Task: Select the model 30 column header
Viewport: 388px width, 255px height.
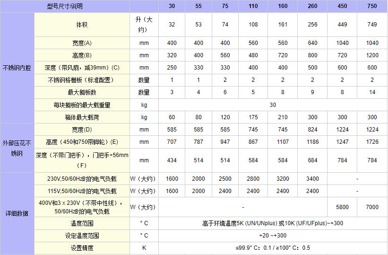Action: coord(172,6)
